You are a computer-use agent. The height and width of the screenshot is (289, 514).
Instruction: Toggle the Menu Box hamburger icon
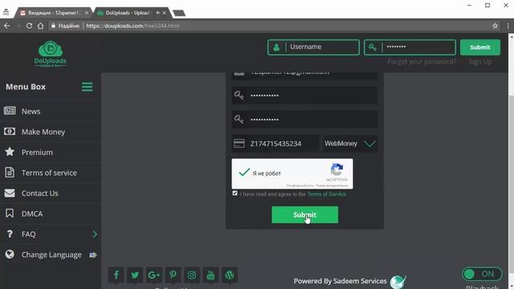point(87,87)
